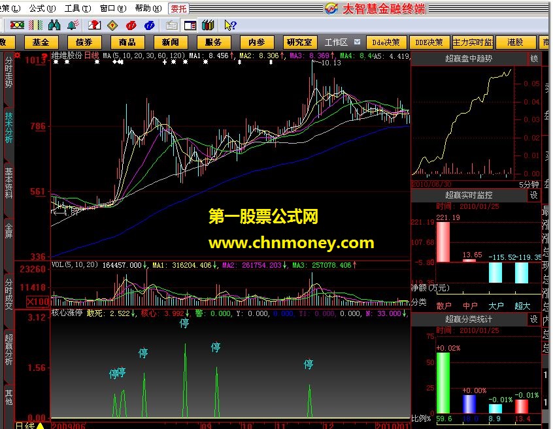553x429 pixels.
Task: Open the 工具 menu
Action: tap(78, 8)
